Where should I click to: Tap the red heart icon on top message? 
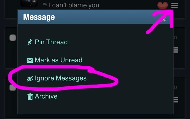pos(163,6)
